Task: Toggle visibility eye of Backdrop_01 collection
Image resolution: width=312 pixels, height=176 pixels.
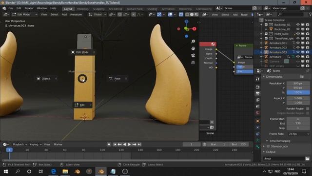Action: tap(298, 24)
